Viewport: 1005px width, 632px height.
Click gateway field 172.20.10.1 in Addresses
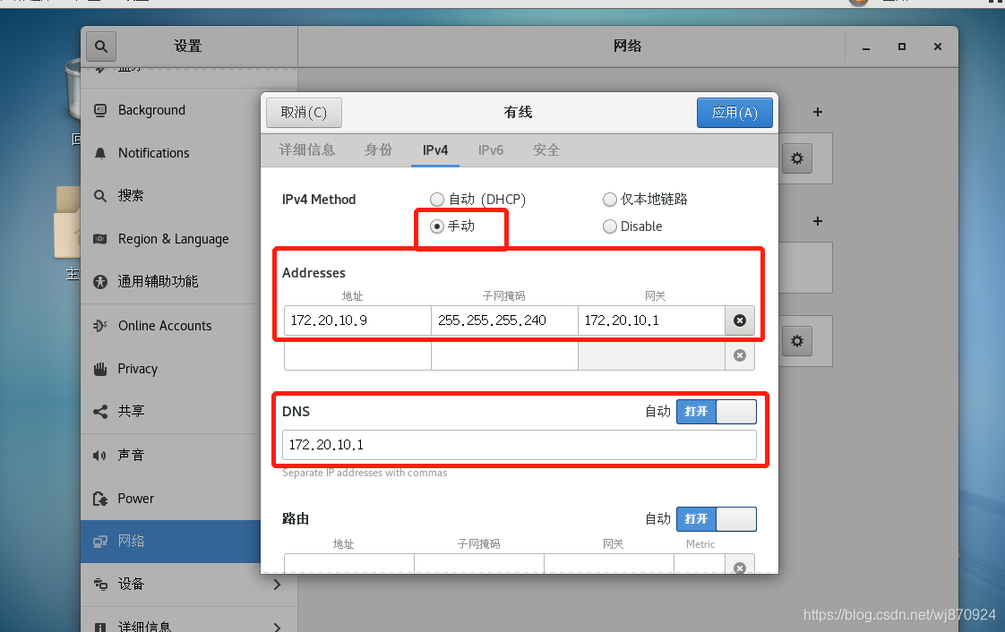tap(651, 320)
